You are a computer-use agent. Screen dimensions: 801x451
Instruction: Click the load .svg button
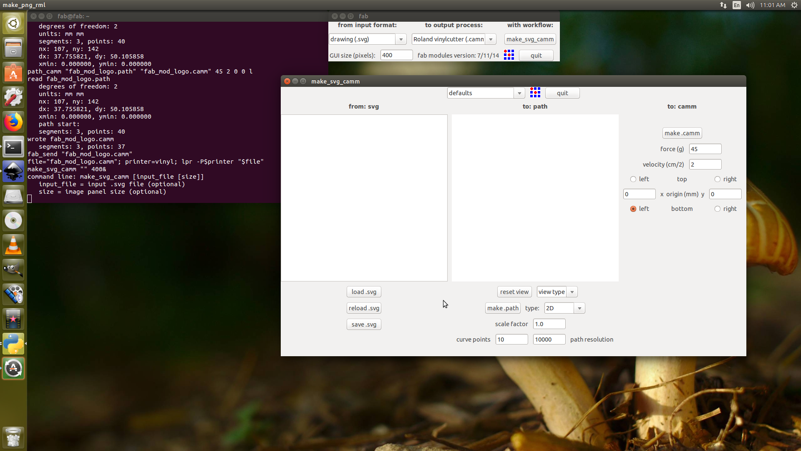(x=364, y=292)
